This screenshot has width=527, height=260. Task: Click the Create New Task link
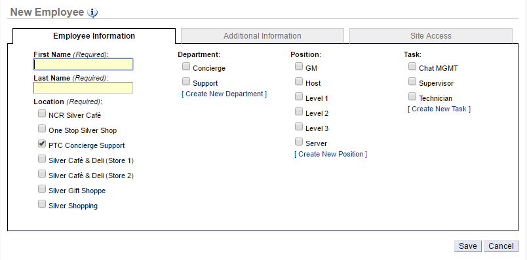[439, 109]
